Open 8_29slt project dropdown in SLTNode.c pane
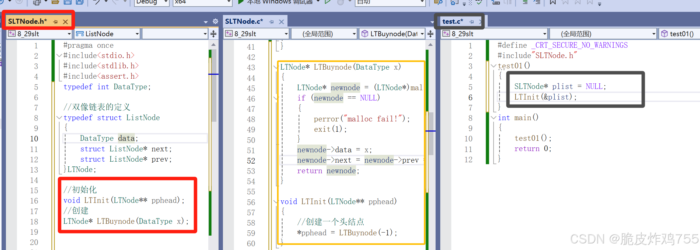 [256, 34]
